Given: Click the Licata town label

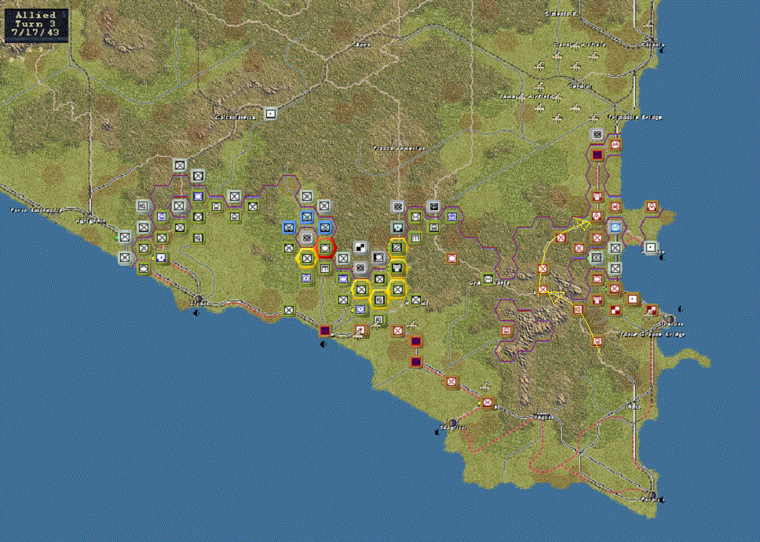Looking at the screenshot, I should tap(199, 304).
